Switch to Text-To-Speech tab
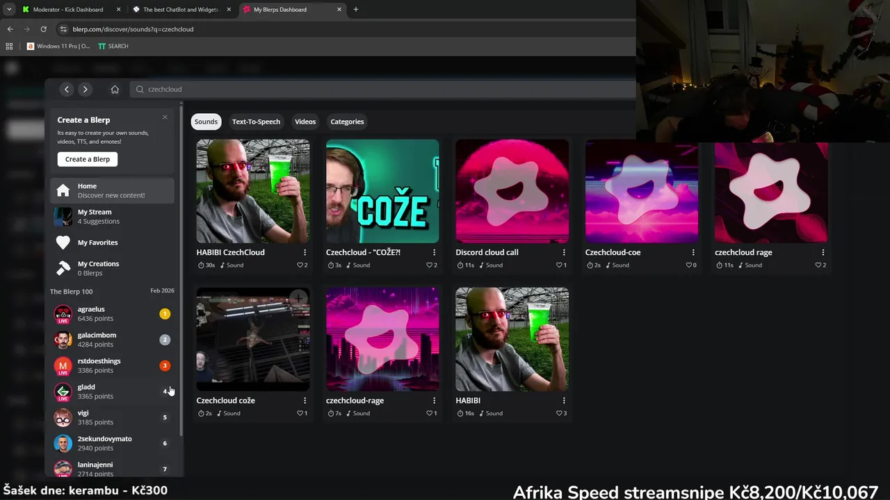The width and height of the screenshot is (890, 500). [x=256, y=122]
